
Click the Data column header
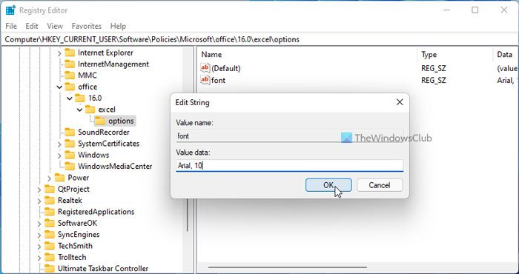(506, 55)
